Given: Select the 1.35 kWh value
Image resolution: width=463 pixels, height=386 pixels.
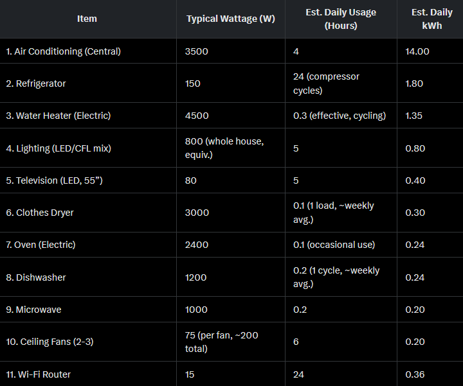Looking at the screenshot, I should pos(413,116).
